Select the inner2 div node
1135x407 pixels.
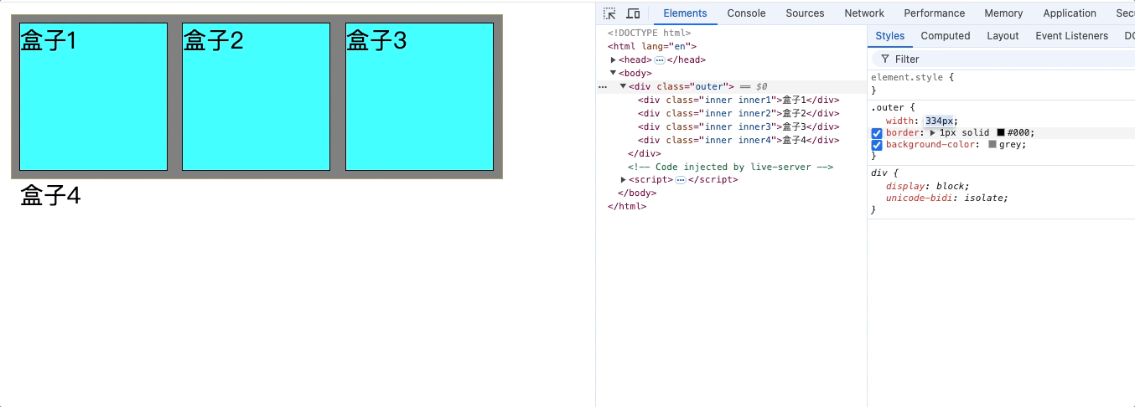[739, 113]
